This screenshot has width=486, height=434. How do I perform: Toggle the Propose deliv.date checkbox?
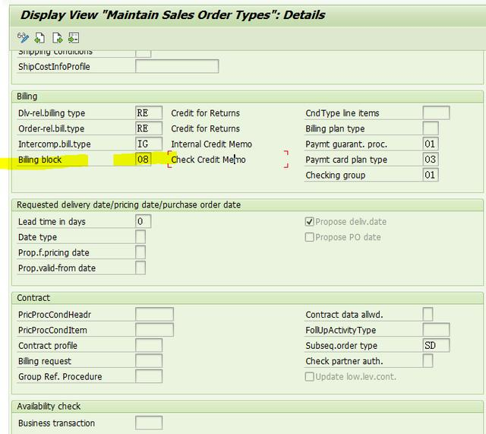point(309,221)
